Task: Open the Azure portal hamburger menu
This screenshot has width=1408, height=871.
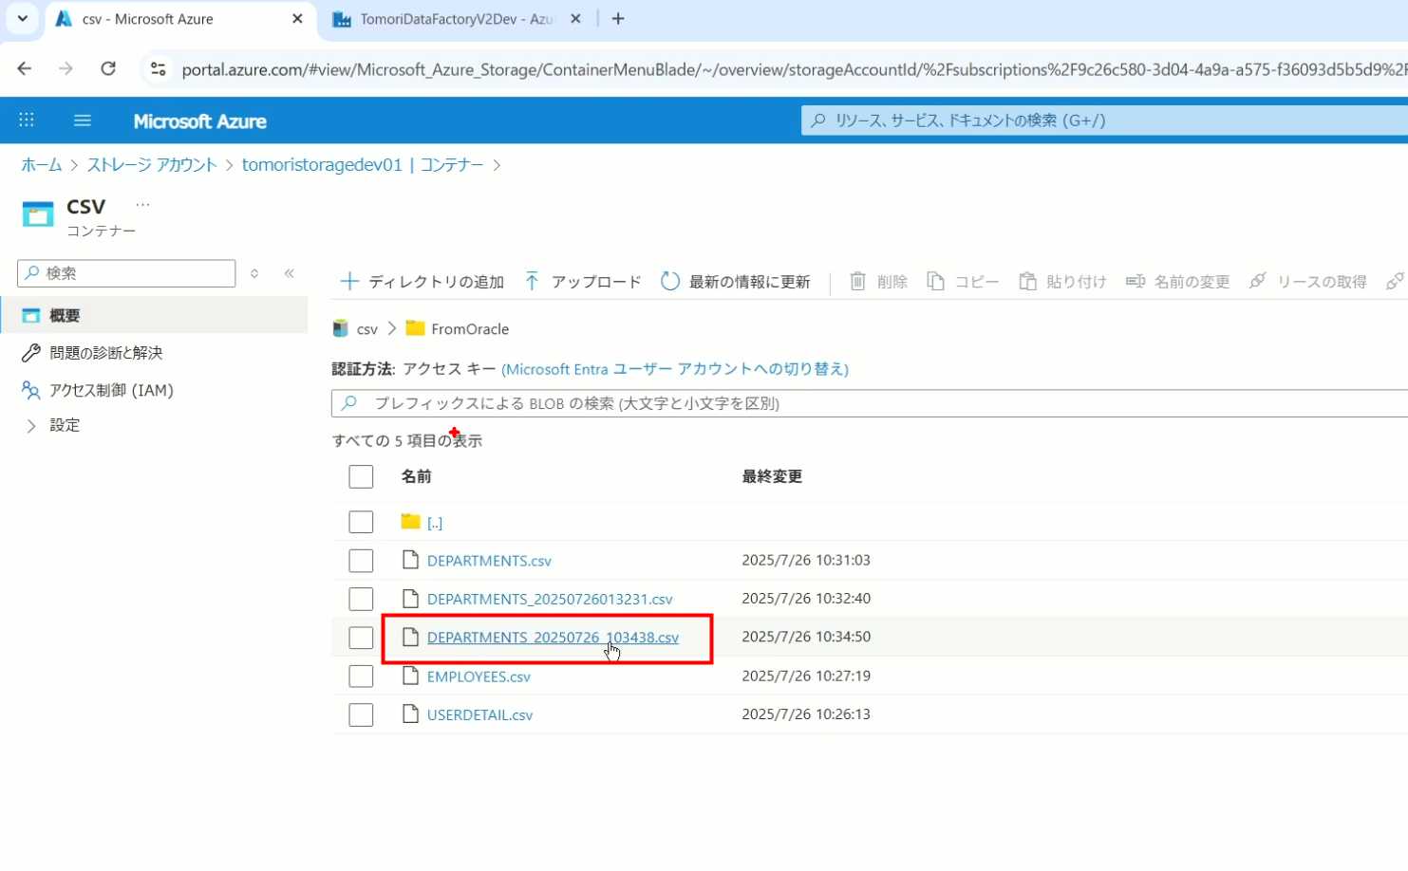Action: 83,120
